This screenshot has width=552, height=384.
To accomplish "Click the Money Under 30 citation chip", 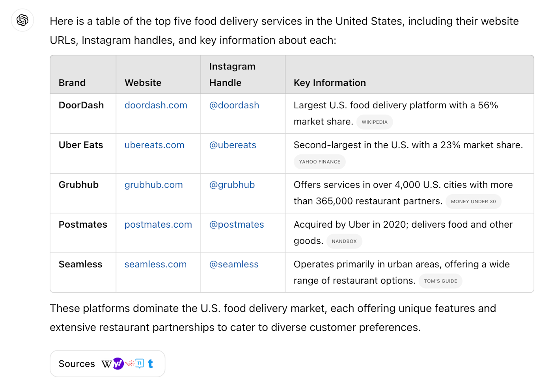I will tap(473, 202).
